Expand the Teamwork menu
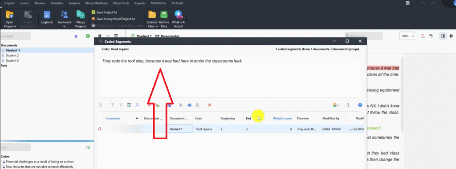 [x=64, y=19]
